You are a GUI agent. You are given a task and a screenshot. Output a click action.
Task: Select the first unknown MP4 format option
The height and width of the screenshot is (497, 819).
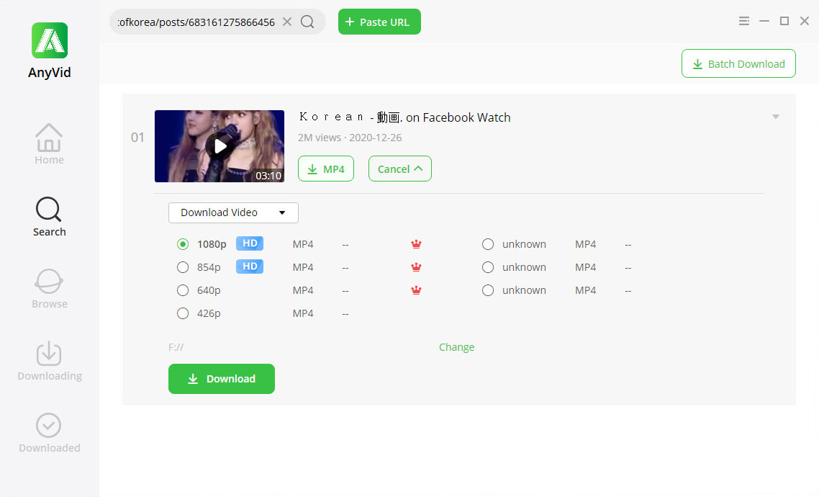click(488, 244)
